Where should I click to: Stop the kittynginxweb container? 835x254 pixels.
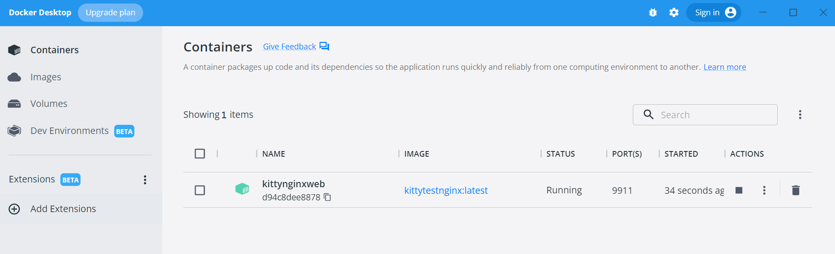click(739, 190)
